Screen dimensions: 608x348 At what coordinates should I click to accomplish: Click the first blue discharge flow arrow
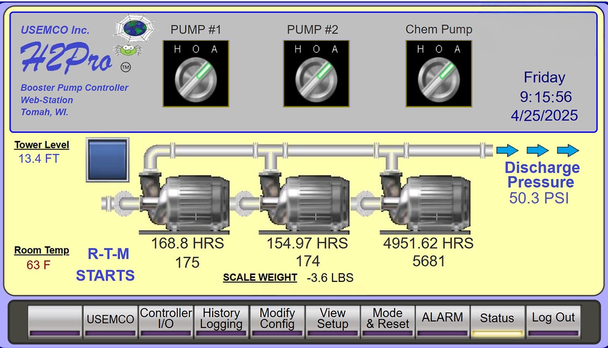508,150
